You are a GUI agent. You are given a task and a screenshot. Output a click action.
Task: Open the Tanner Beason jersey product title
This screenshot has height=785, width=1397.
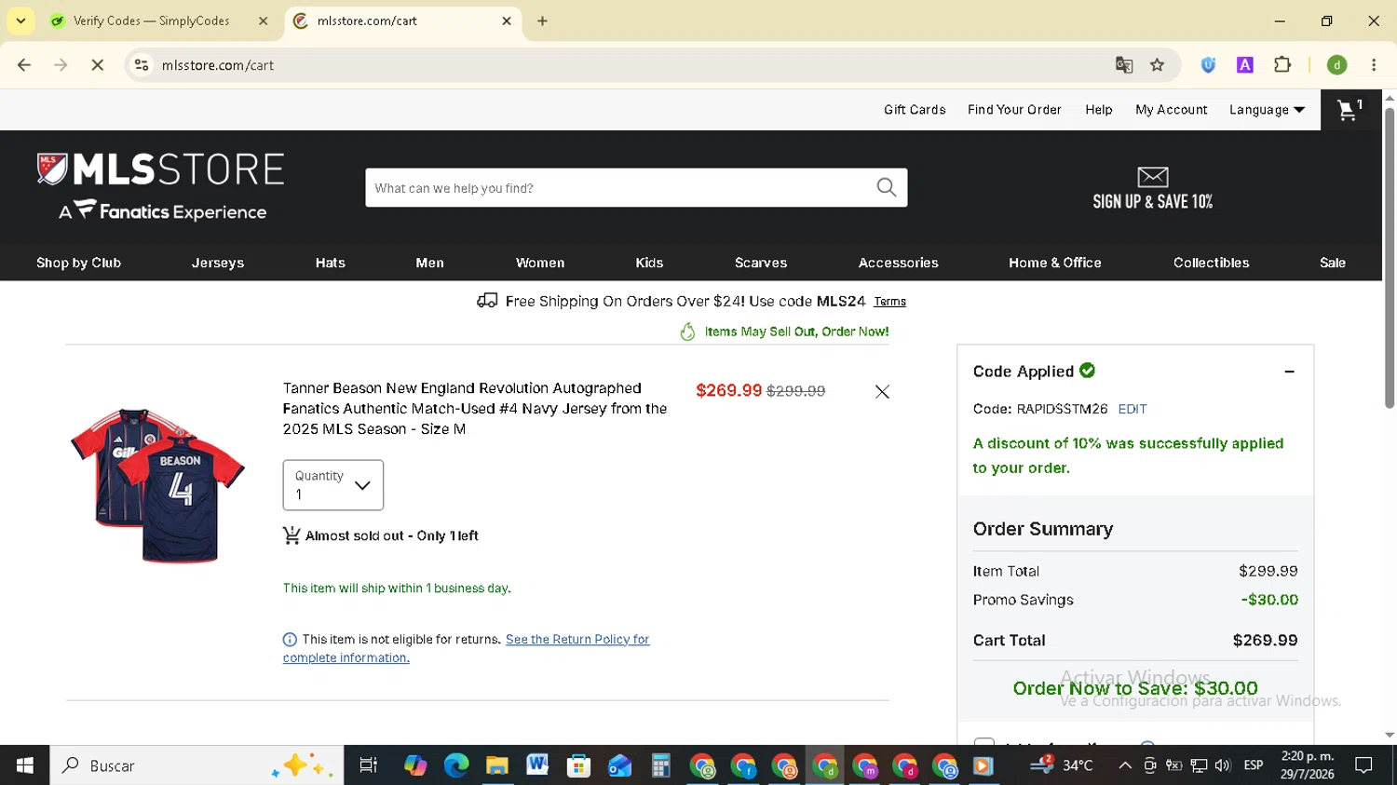point(475,408)
